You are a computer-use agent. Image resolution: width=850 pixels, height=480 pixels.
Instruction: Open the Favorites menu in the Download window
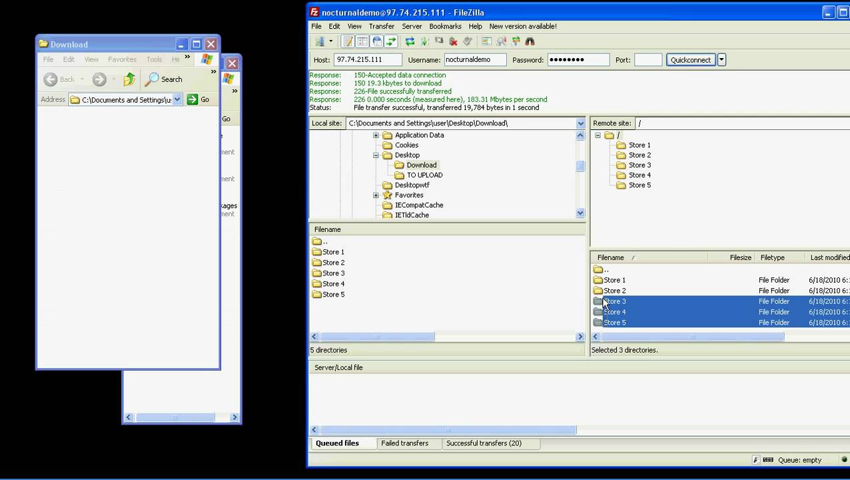click(x=122, y=59)
